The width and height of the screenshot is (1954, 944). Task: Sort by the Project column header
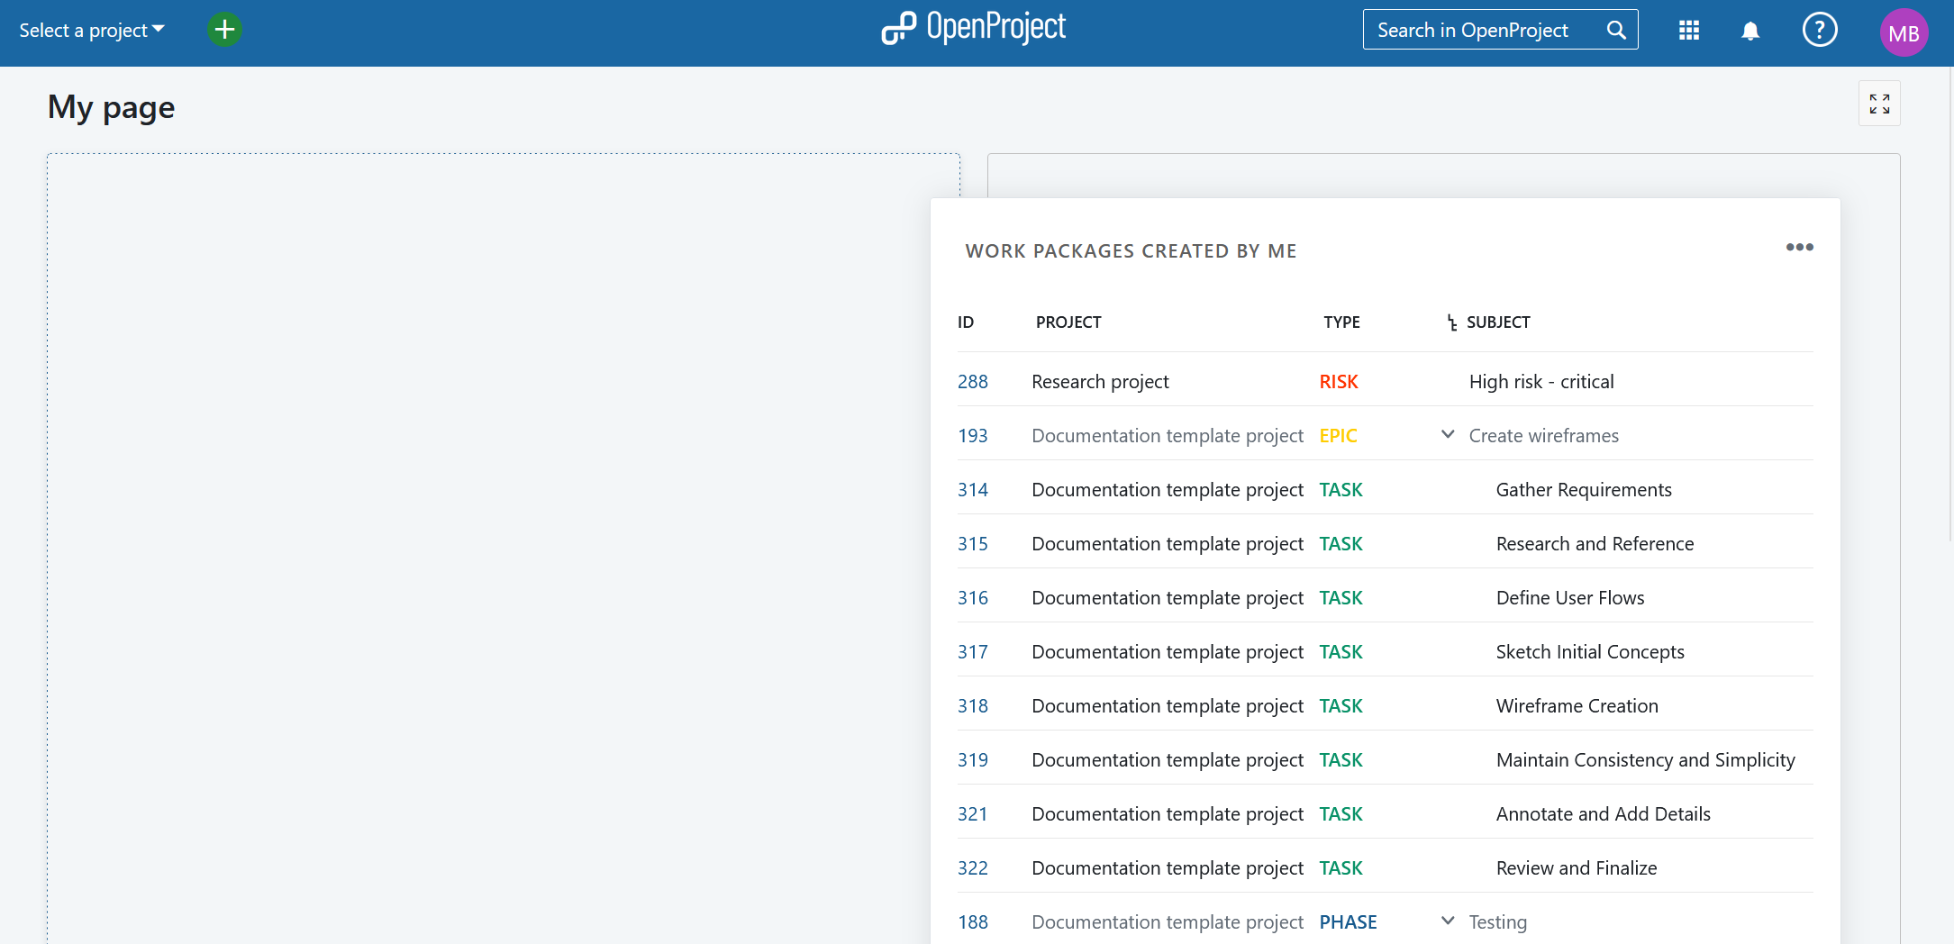1068,322
